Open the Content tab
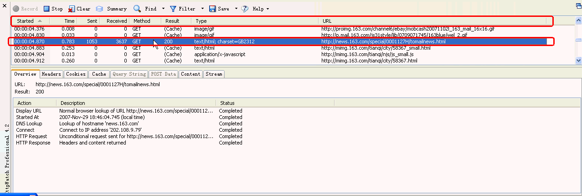 [x=191, y=74]
